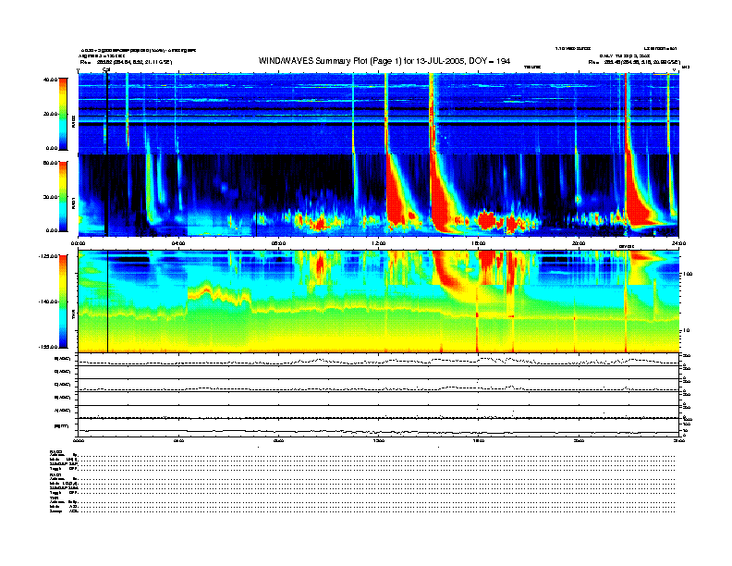
Task: Click 04:00 tick below the RAD1 spectrogram
Action: (178, 243)
